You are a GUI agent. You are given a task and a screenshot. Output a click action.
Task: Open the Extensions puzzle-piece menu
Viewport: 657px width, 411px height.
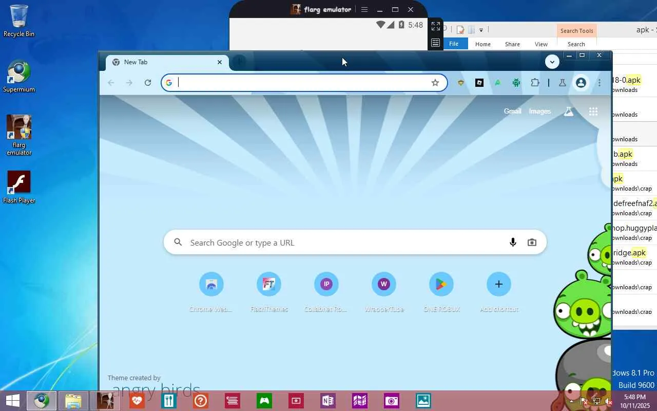click(x=535, y=83)
